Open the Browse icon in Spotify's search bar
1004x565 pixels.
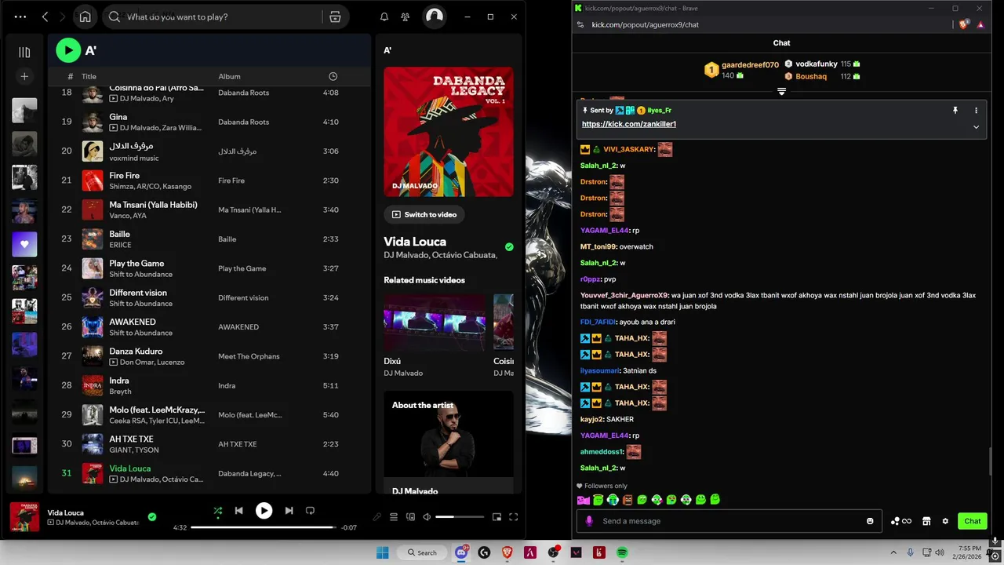point(335,16)
